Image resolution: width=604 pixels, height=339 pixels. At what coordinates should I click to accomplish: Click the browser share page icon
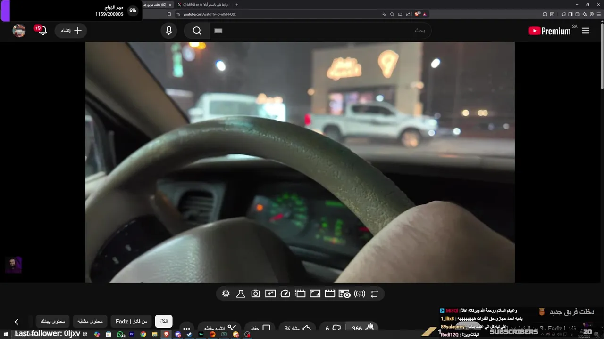(x=408, y=14)
